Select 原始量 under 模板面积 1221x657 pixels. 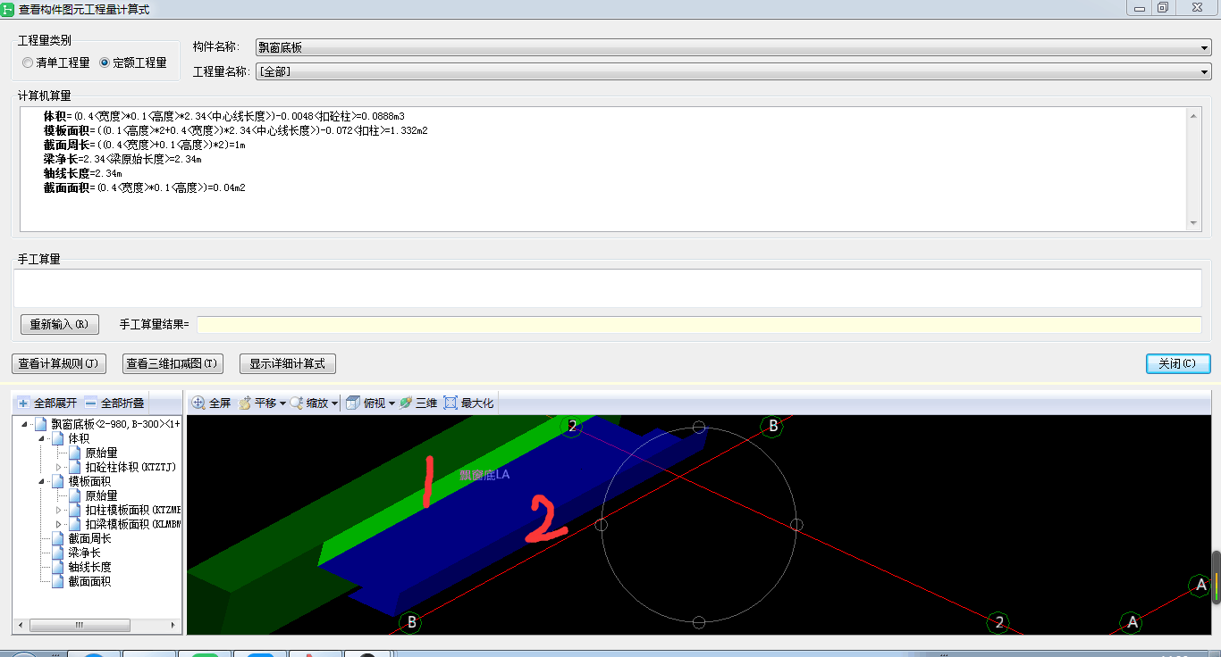pos(101,495)
